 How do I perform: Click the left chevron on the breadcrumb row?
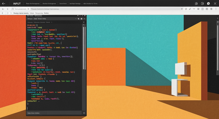click(3, 13)
